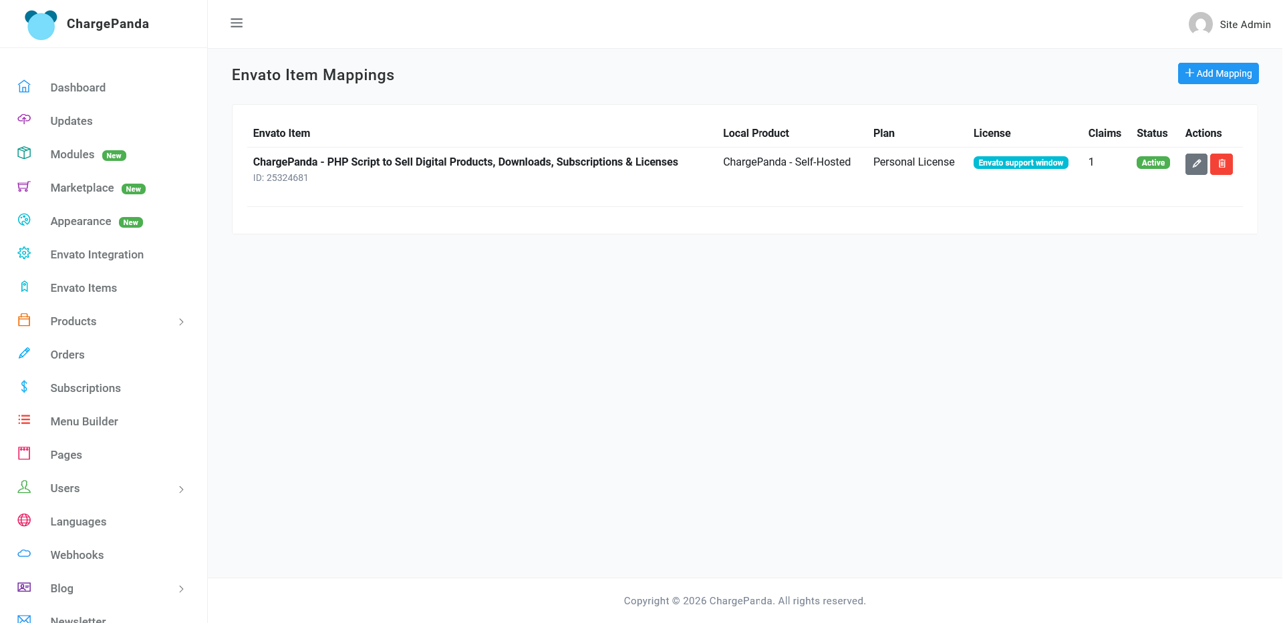Click the Products box icon

coord(24,320)
